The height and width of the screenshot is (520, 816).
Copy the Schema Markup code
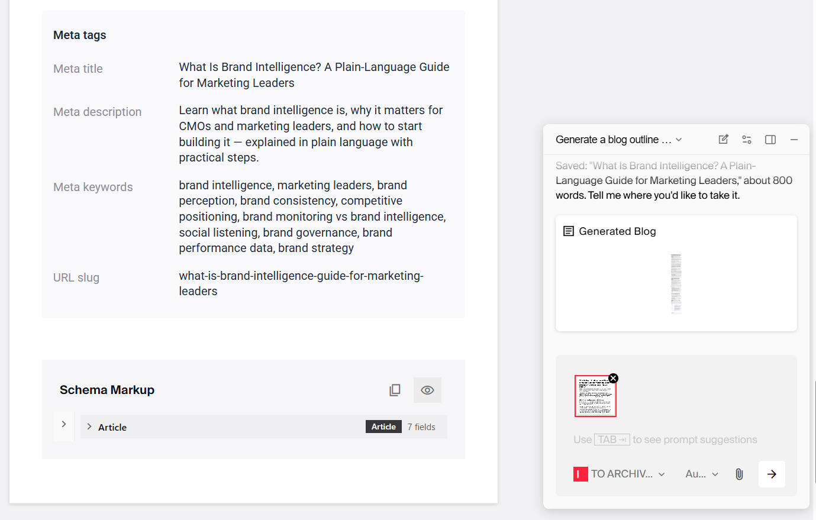[x=395, y=390]
